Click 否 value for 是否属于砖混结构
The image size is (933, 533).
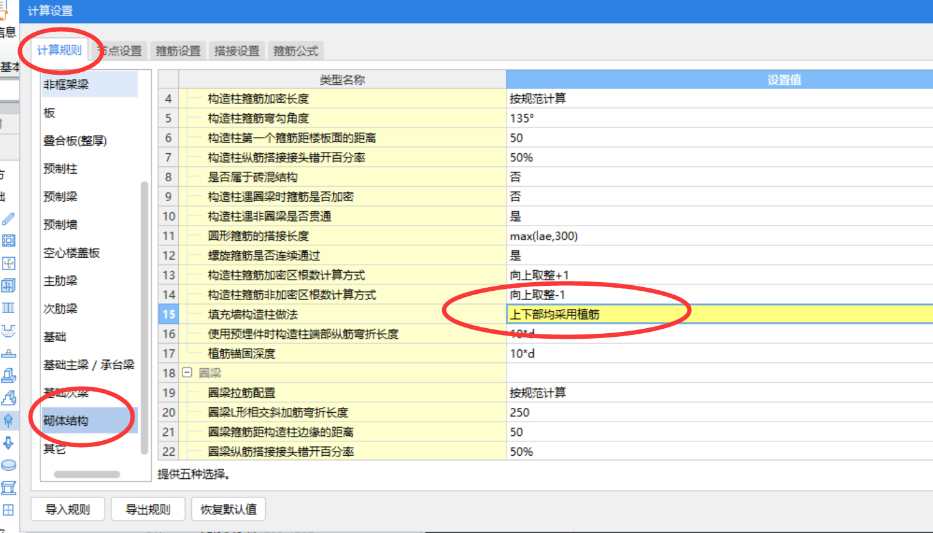(x=720, y=177)
